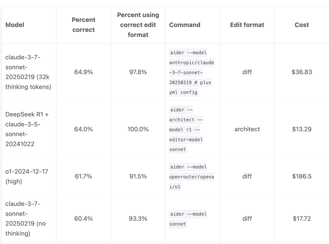Screen dimensions: 329x244
Task: Click the Command column header
Action: [185, 25]
